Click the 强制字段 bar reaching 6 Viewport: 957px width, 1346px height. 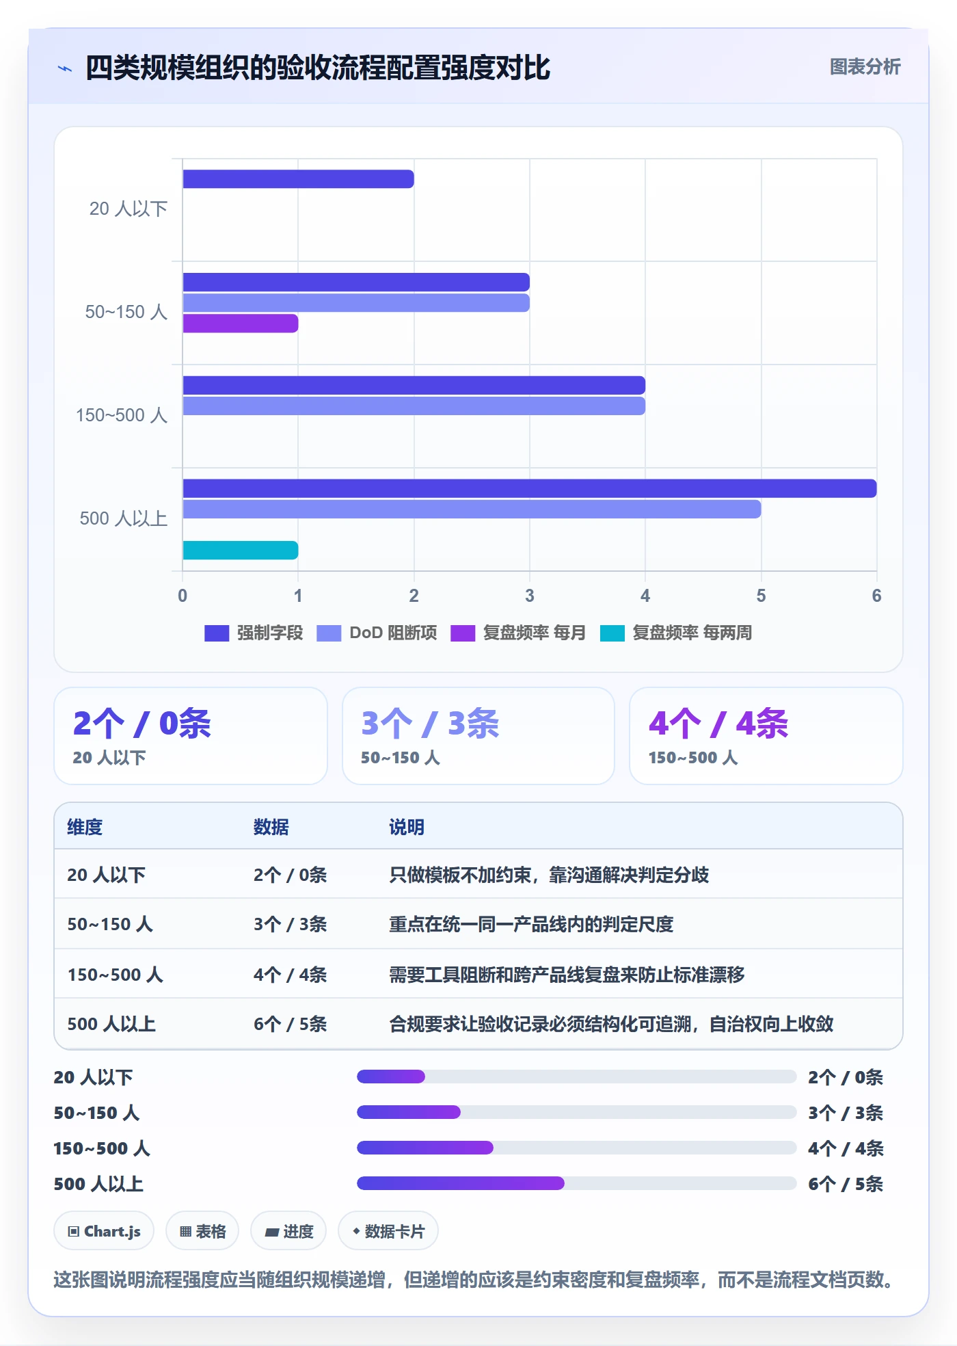[x=530, y=488]
